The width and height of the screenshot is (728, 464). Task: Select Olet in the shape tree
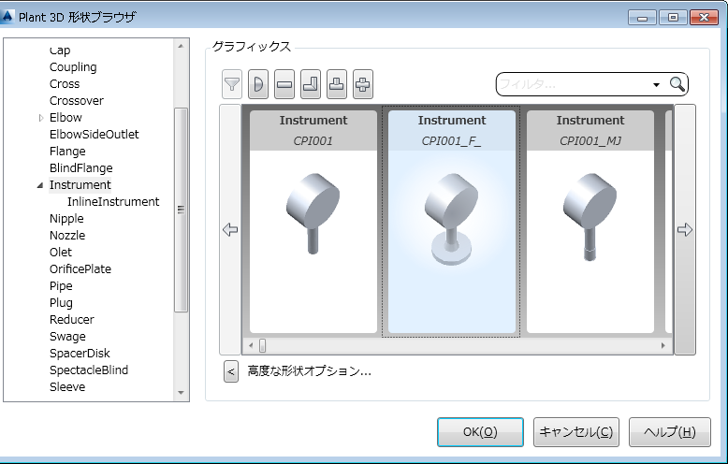point(61,252)
